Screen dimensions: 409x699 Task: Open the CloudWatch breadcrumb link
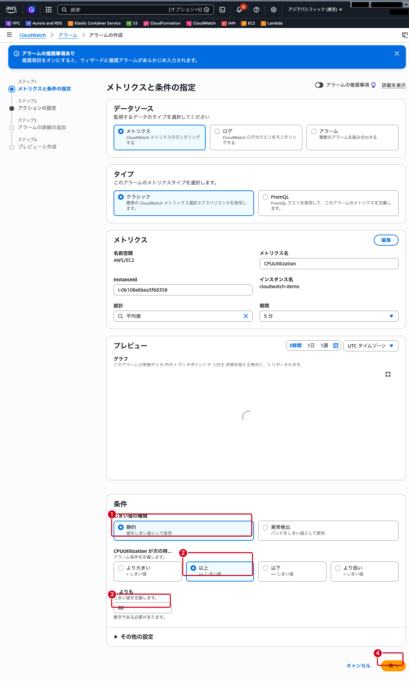coord(32,35)
